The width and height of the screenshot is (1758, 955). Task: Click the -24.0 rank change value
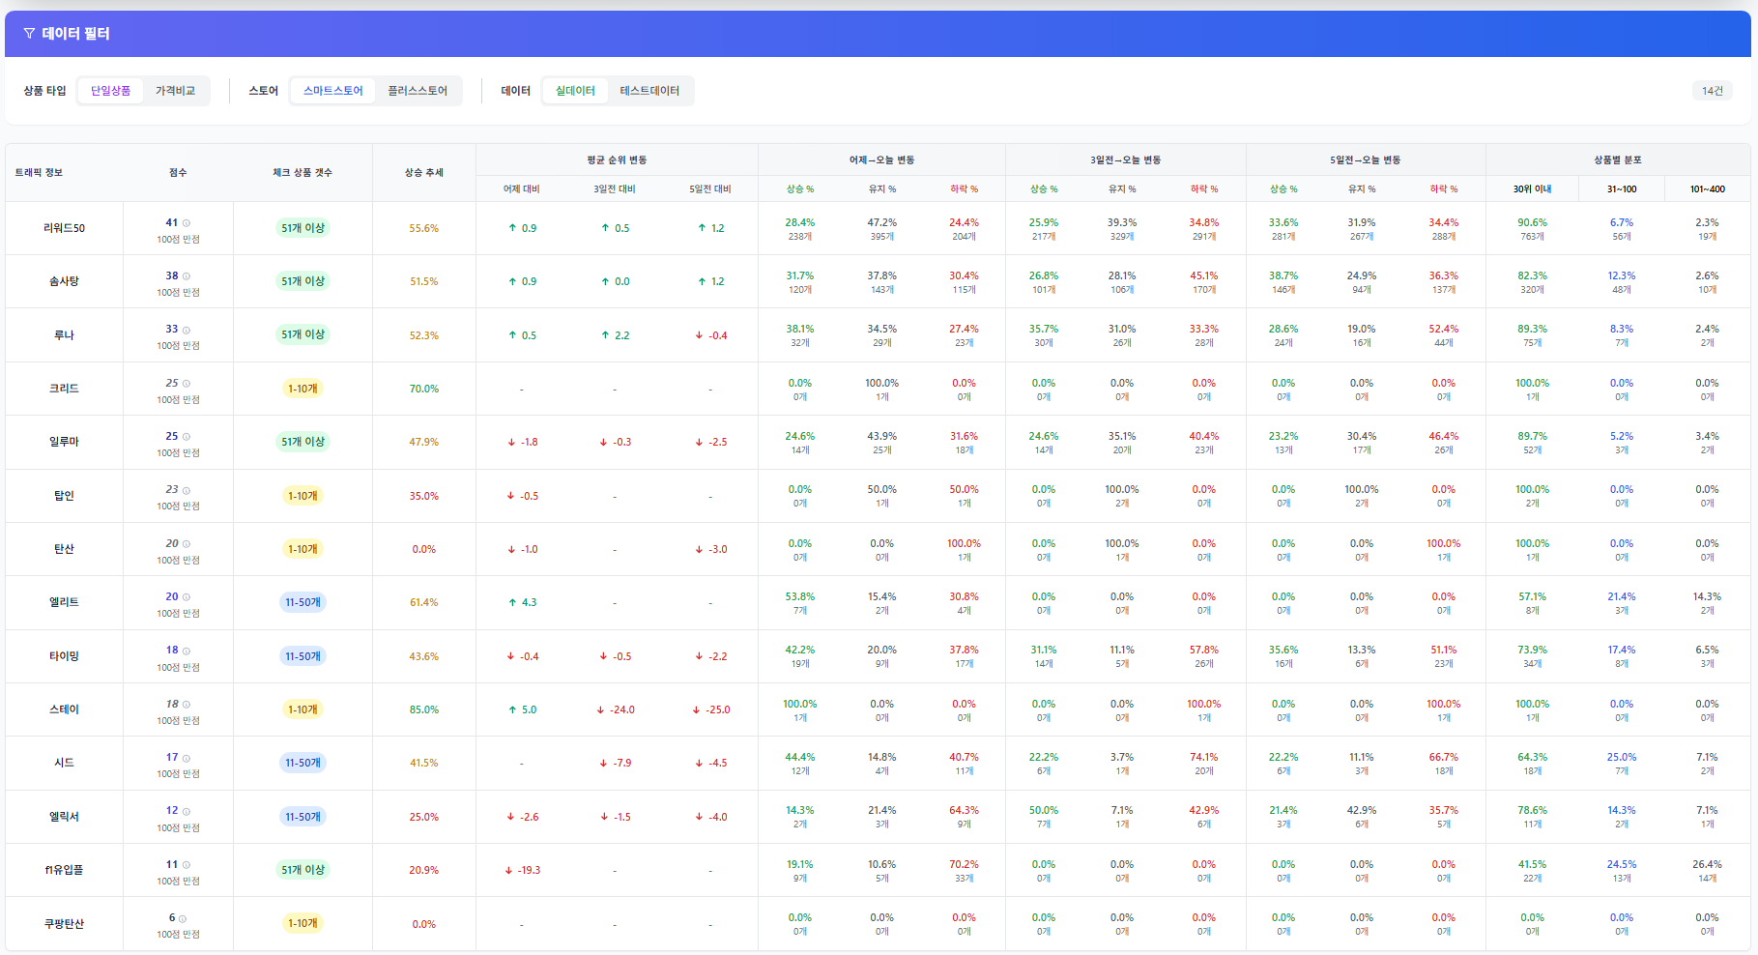pyautogui.click(x=616, y=709)
